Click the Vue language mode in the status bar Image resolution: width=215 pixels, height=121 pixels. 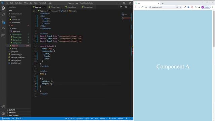[96, 119]
